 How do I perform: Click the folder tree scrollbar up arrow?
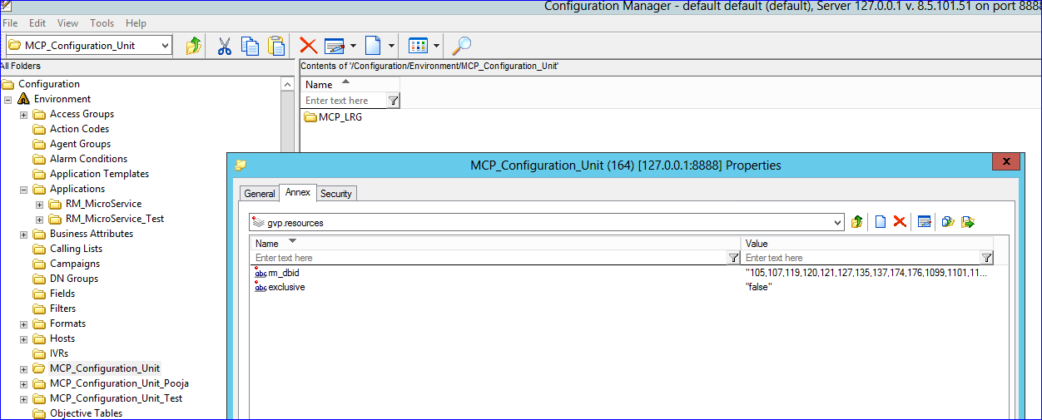click(287, 84)
